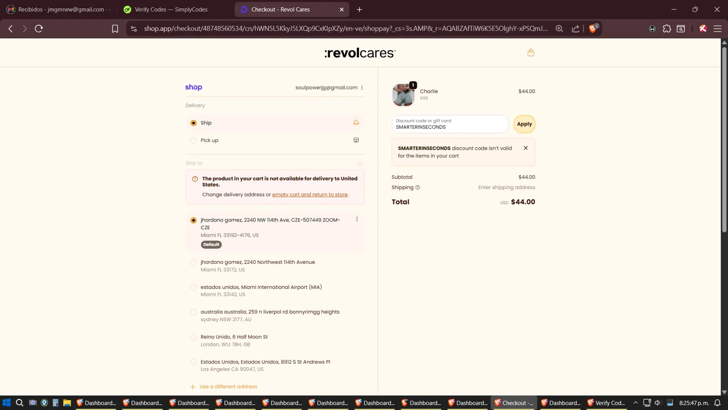Open the browser hamburger menu

click(717, 29)
